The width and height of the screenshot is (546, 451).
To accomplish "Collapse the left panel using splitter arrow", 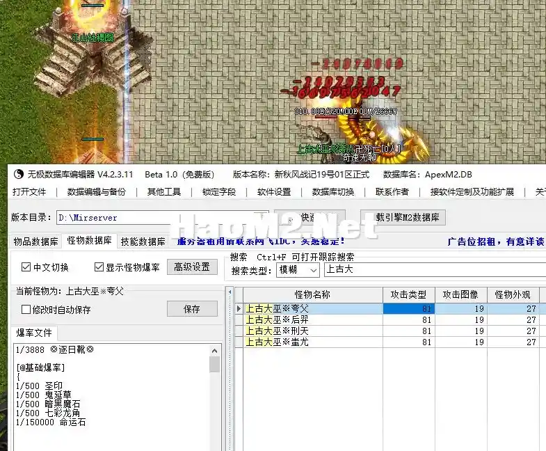I will point(230,292).
